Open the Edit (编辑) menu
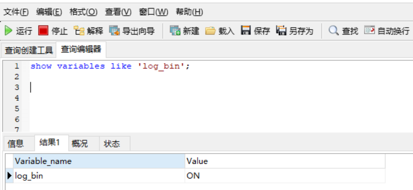Viewport: 413px width, 190px height. (49, 12)
